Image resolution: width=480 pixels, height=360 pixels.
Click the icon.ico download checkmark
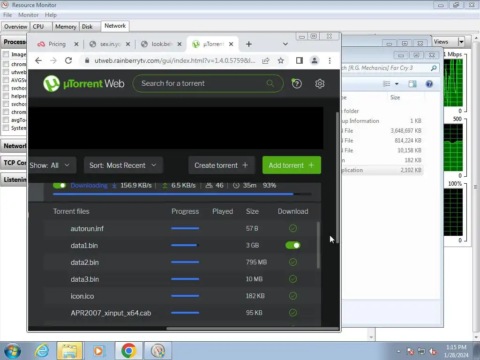[x=293, y=296]
